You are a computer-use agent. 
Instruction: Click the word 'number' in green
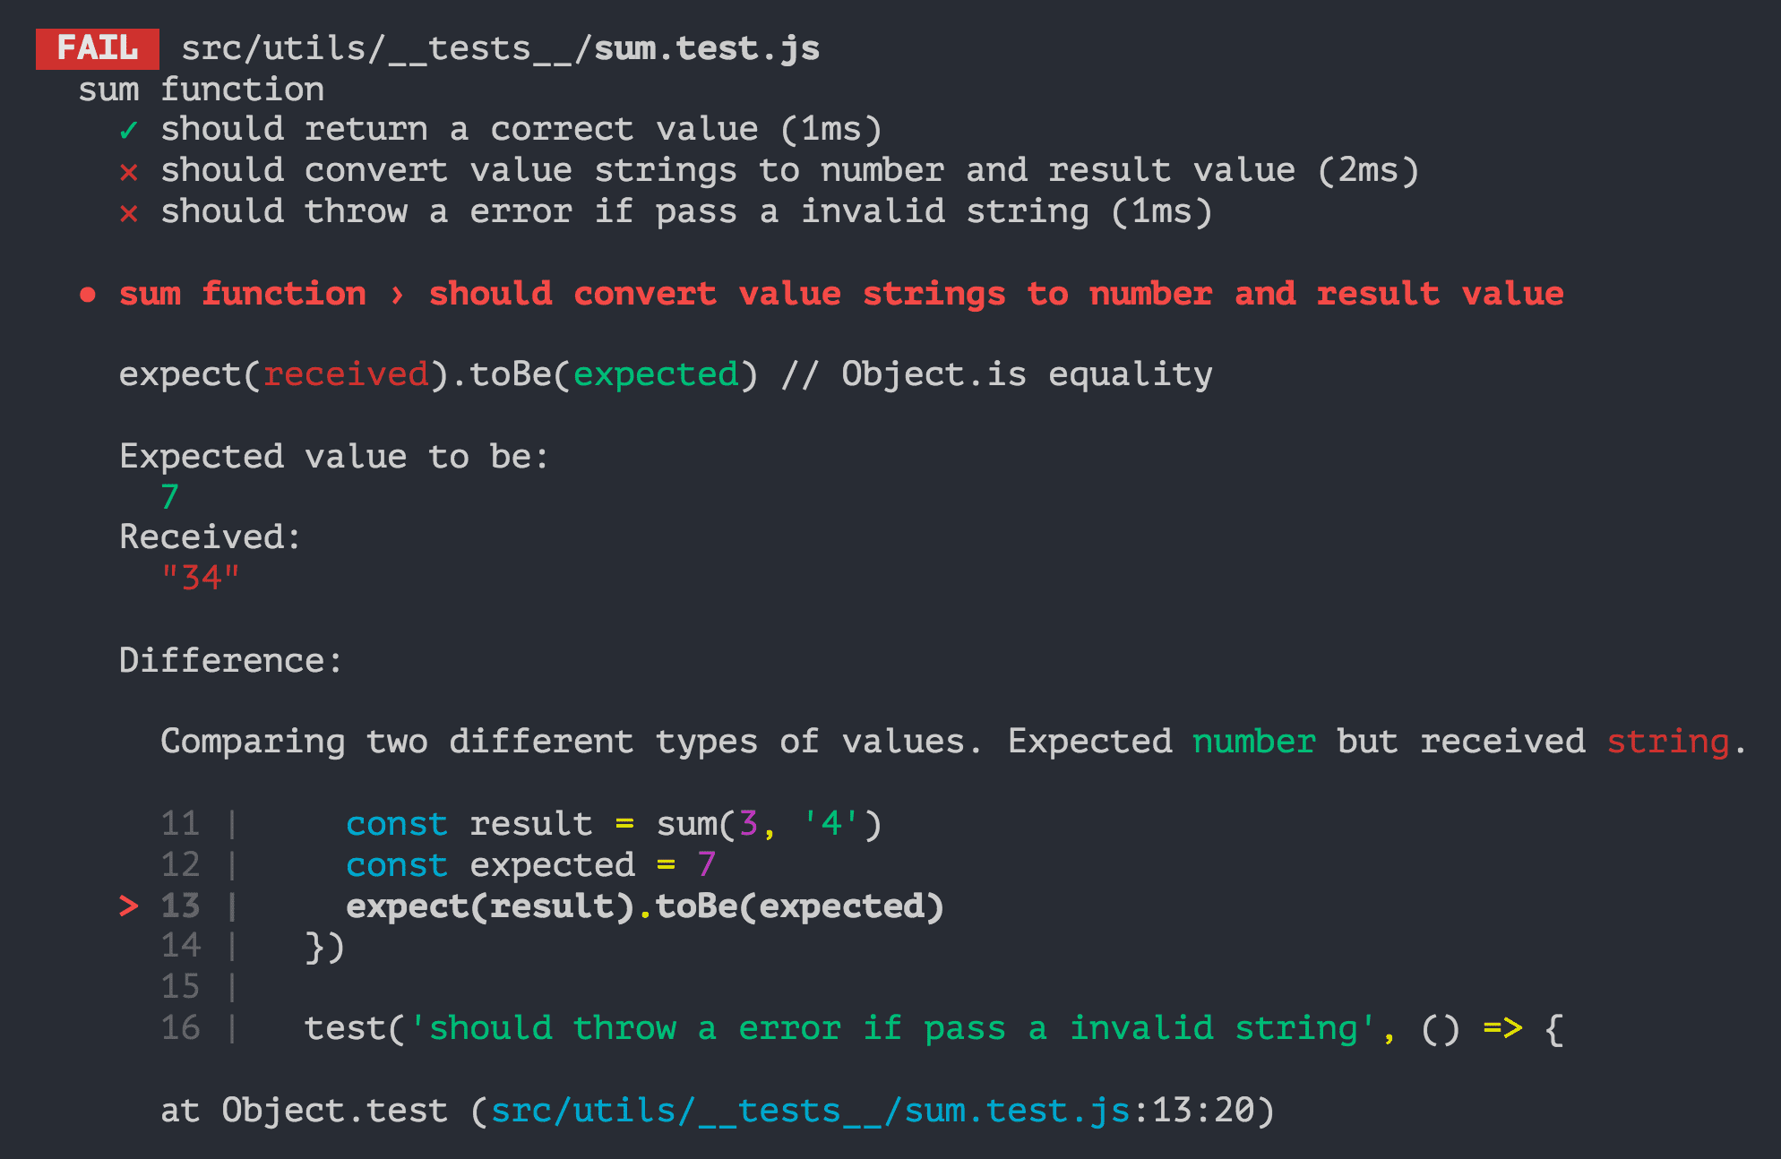1254,742
